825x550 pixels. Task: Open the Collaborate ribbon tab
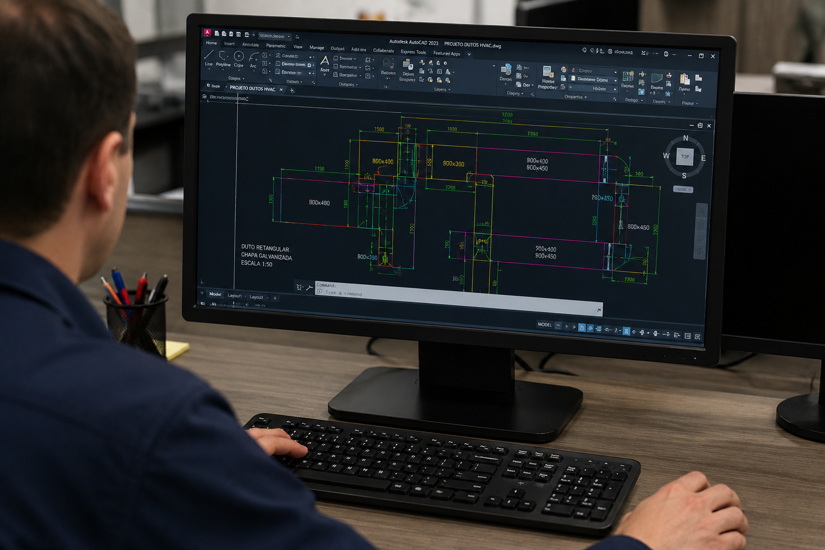[383, 50]
